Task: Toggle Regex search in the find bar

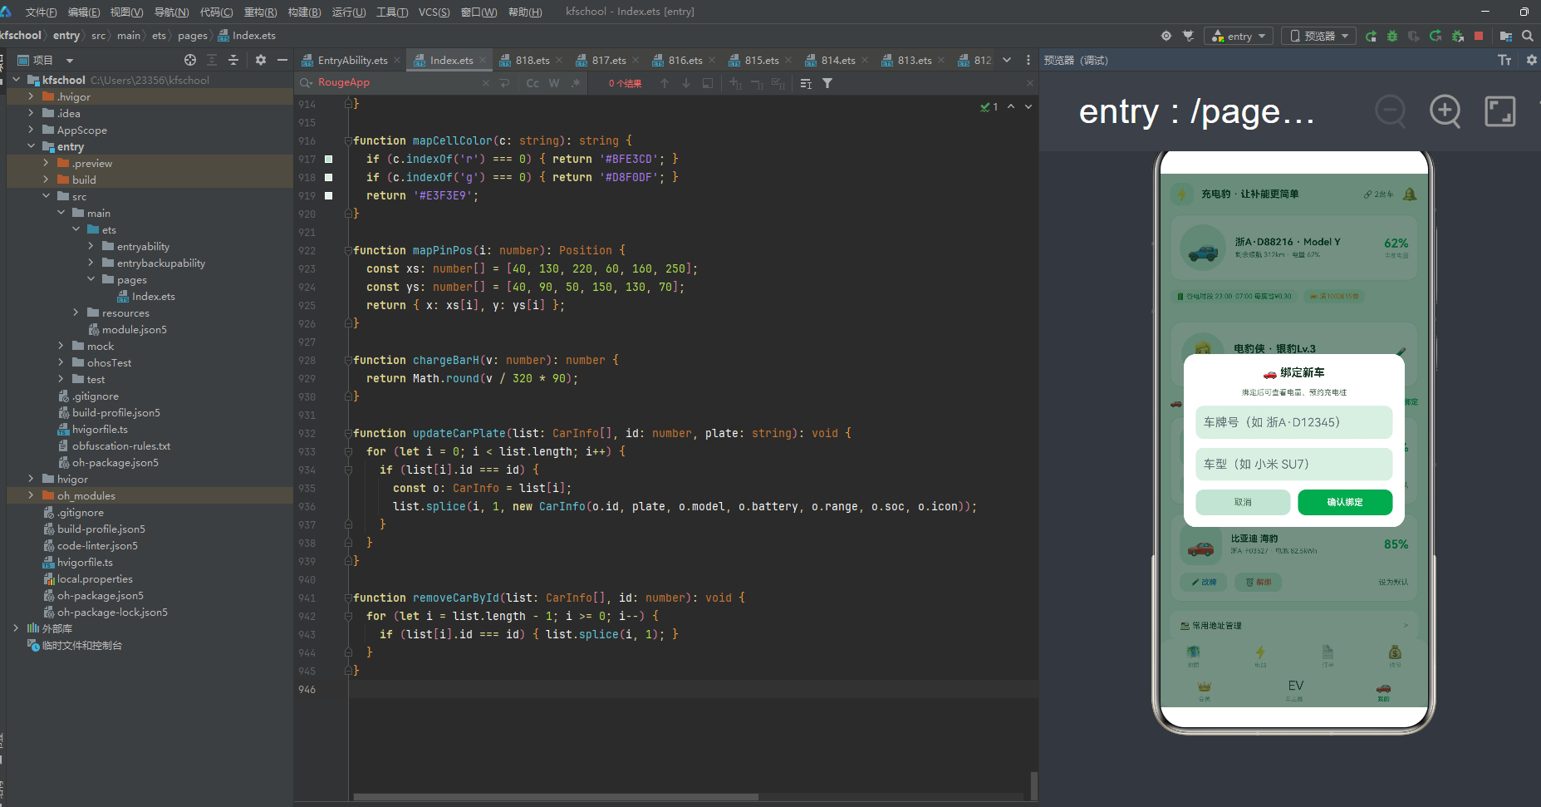Action: coord(576,83)
